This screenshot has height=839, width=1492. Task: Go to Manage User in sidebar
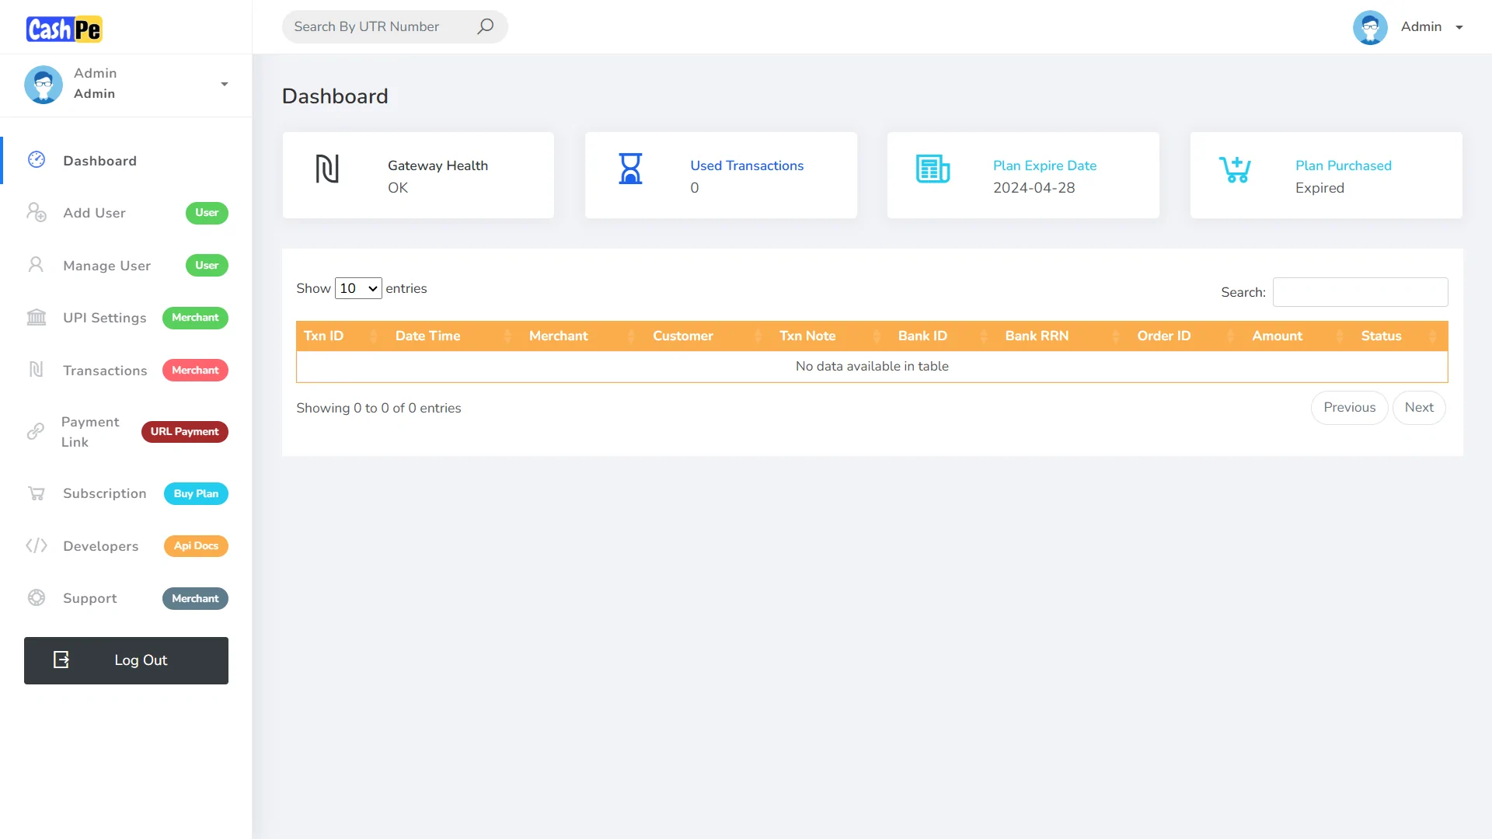click(x=106, y=266)
